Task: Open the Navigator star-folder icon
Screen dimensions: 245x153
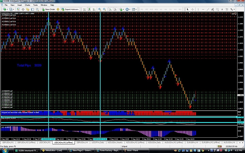Action: click(28, 9)
